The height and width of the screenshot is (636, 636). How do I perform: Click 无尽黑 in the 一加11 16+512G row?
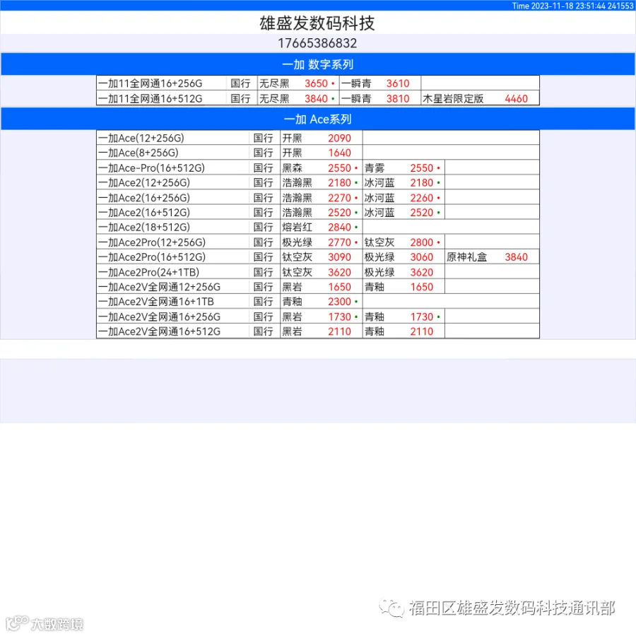click(274, 98)
